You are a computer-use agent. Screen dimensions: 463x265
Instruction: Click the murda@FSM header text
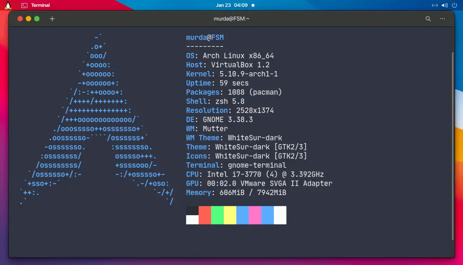(x=205, y=37)
